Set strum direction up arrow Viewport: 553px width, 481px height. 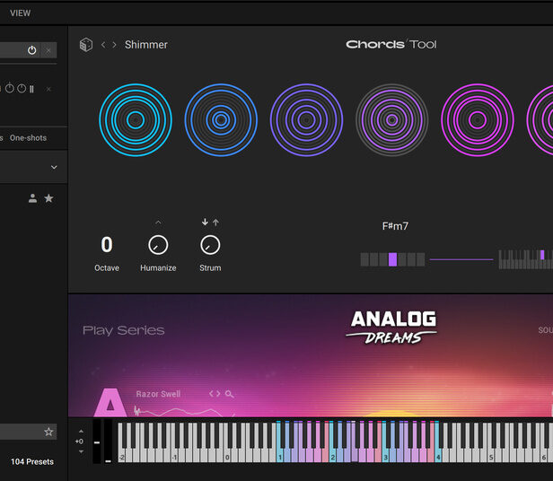[x=215, y=223]
